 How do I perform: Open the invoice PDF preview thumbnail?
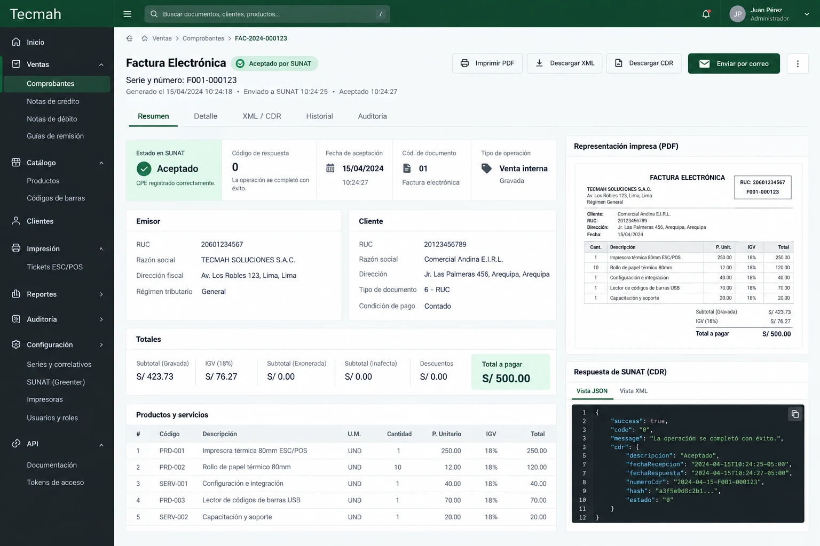click(688, 256)
